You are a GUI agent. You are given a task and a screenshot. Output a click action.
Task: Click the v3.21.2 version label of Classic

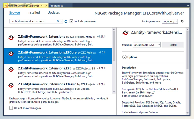coord(101,84)
